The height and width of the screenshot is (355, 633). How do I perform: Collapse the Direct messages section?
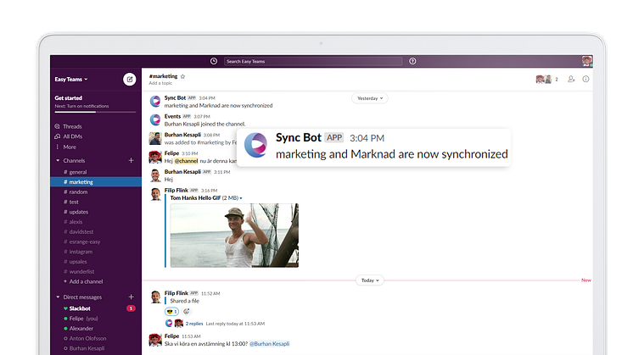click(x=58, y=297)
